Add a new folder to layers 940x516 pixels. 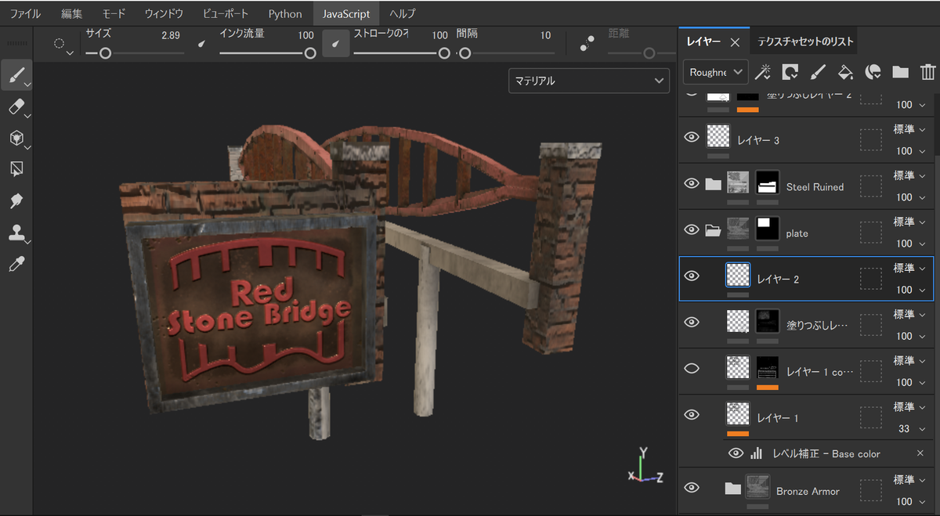point(900,72)
